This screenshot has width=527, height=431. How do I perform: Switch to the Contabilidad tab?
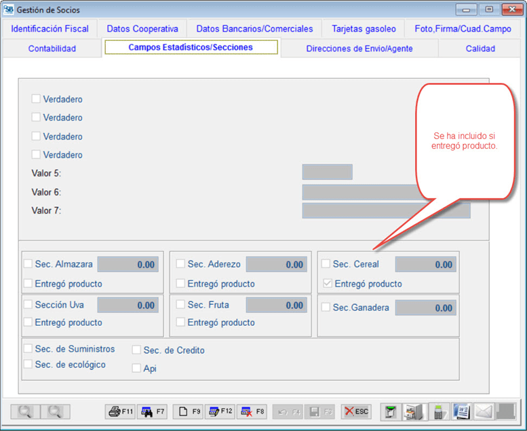(x=52, y=48)
